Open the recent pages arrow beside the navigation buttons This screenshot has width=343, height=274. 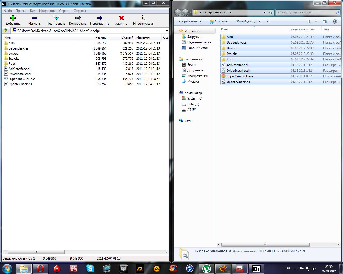click(x=191, y=13)
